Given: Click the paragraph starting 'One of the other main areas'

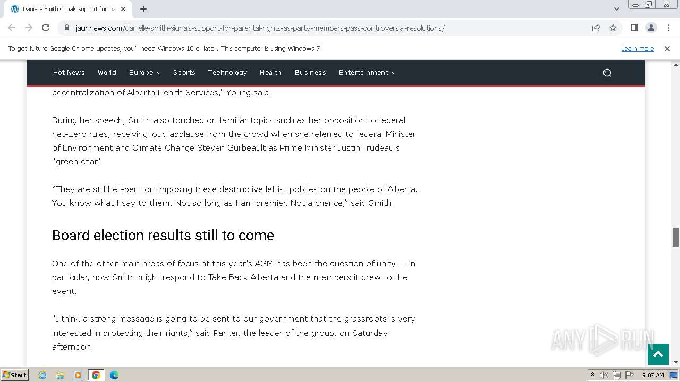Looking at the screenshot, I should 234,277.
